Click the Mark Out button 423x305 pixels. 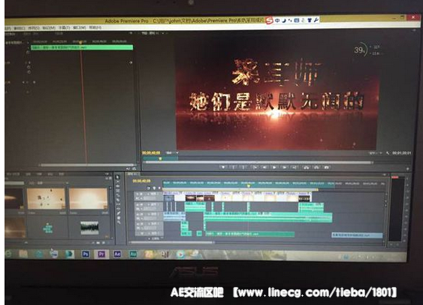coord(243,168)
